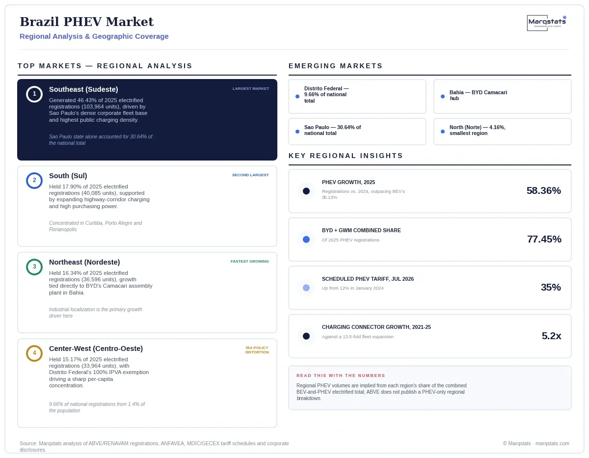This screenshot has height=458, width=589.
Task: Click the LARGEST MARKET tag
Action: [x=251, y=89]
